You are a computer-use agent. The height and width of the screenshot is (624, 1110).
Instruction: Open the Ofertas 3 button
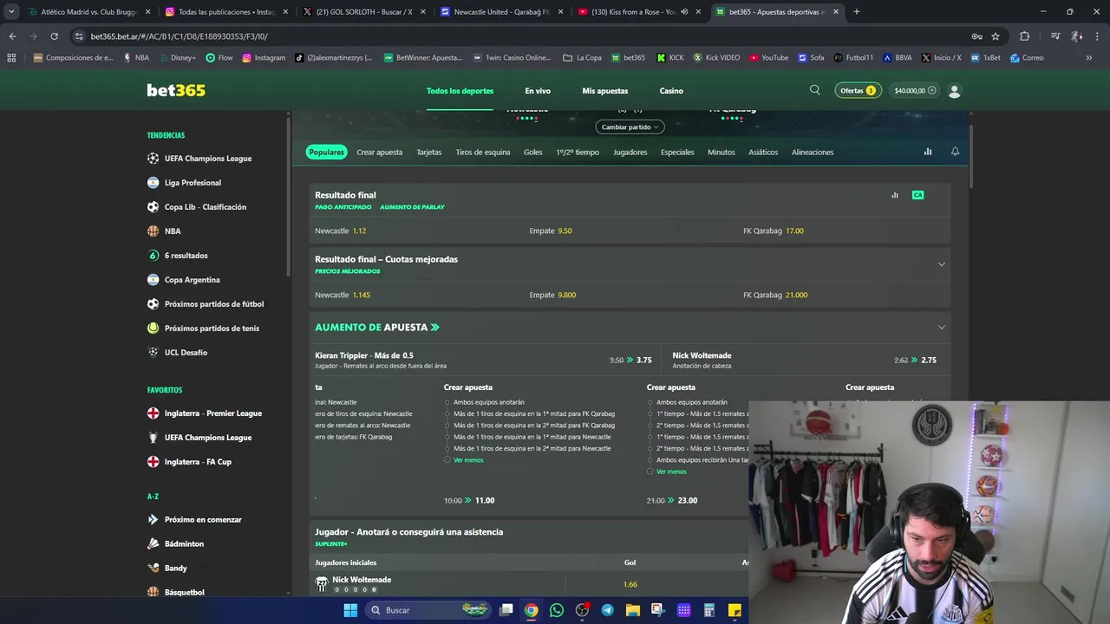pos(858,90)
